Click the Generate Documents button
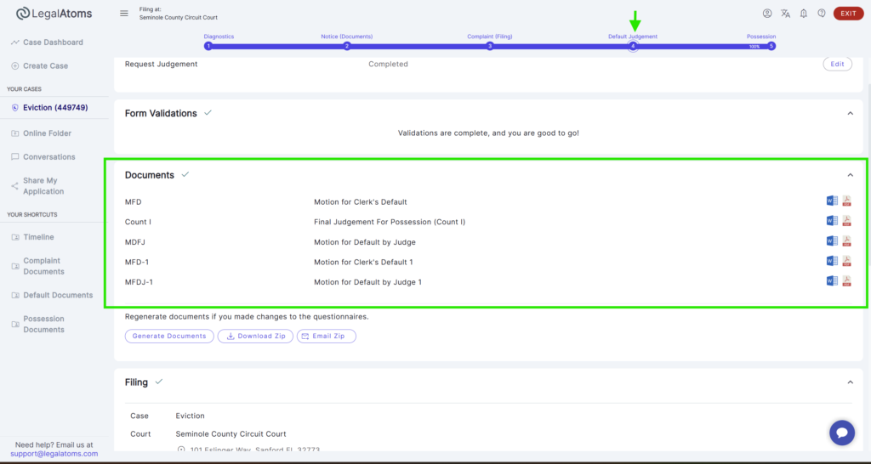Image resolution: width=871 pixels, height=464 pixels. 169,336
